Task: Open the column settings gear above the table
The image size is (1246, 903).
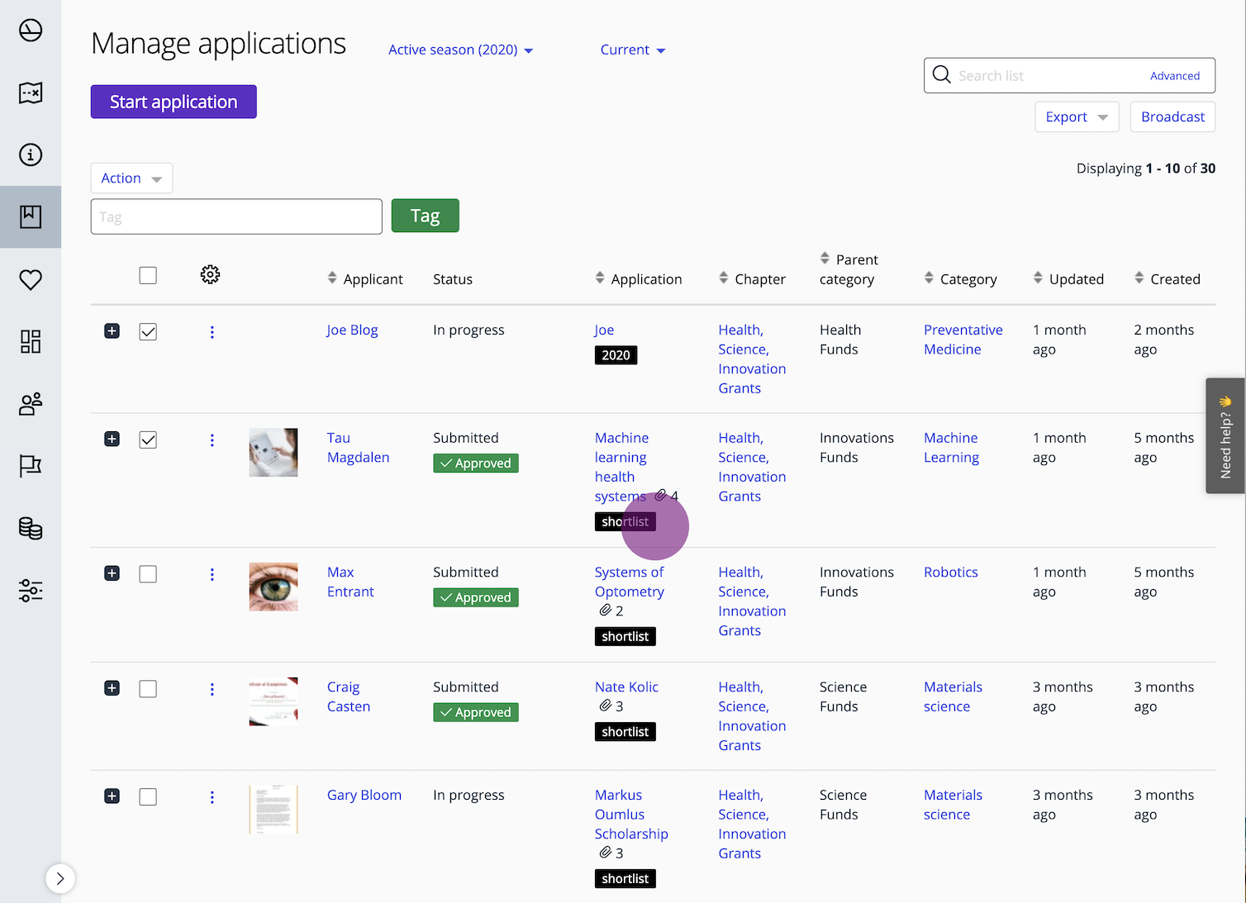Action: point(210,274)
